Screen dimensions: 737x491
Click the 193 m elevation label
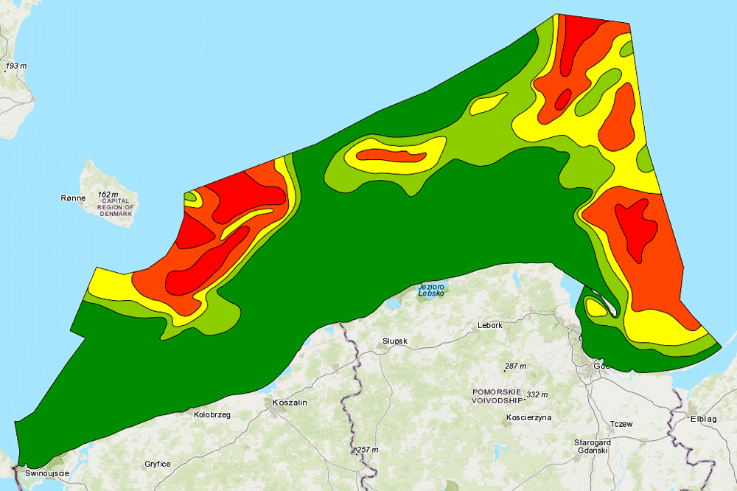coord(15,66)
